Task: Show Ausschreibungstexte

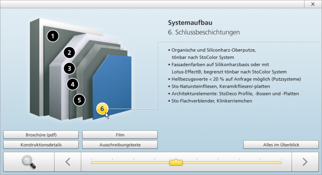Action: (120, 145)
